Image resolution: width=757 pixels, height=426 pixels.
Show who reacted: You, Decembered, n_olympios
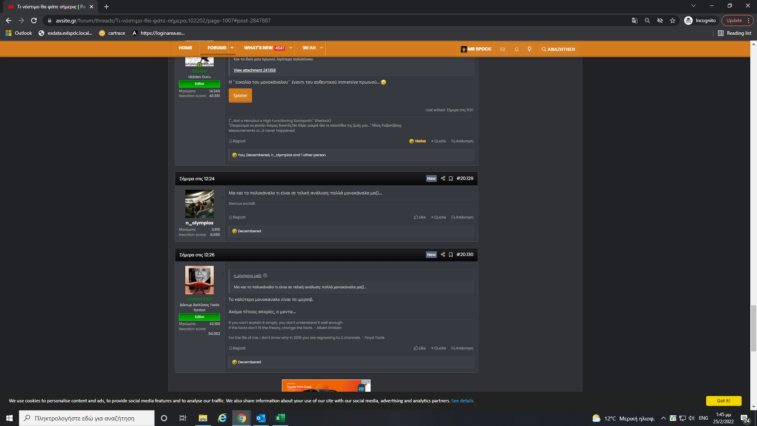pyautogui.click(x=282, y=155)
